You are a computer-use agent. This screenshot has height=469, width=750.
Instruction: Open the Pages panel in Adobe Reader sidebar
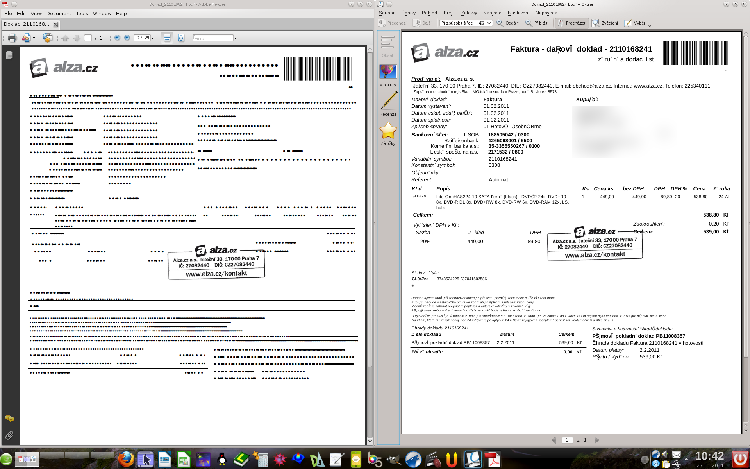click(9, 55)
